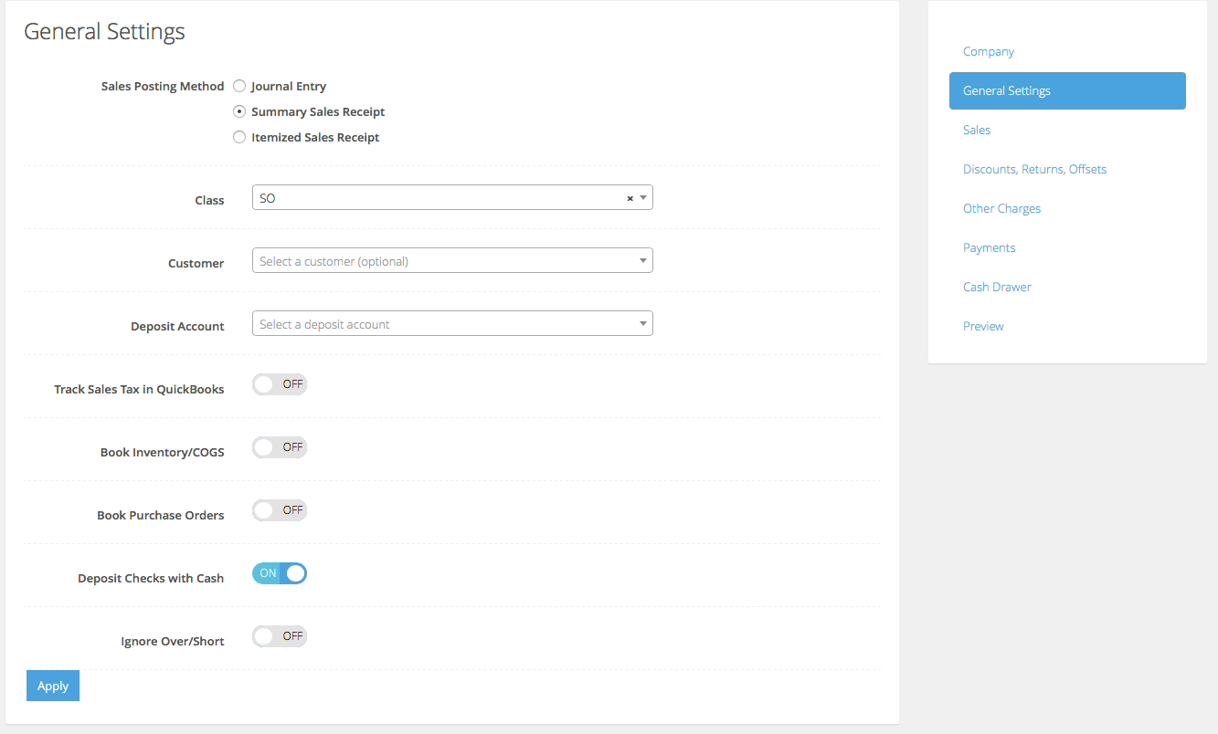1218x734 pixels.
Task: Select the Summary Sales Receipt radio option
Action: [x=239, y=111]
